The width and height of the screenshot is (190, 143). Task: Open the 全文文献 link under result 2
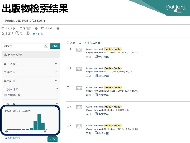[104, 76]
